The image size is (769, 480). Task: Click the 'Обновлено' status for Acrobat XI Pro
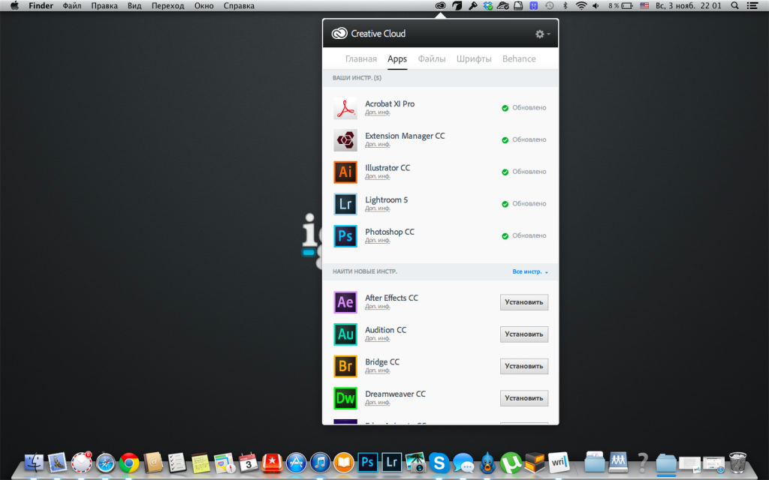(523, 108)
